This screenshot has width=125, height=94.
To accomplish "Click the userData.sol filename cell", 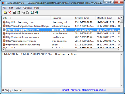I will point(58,37).
